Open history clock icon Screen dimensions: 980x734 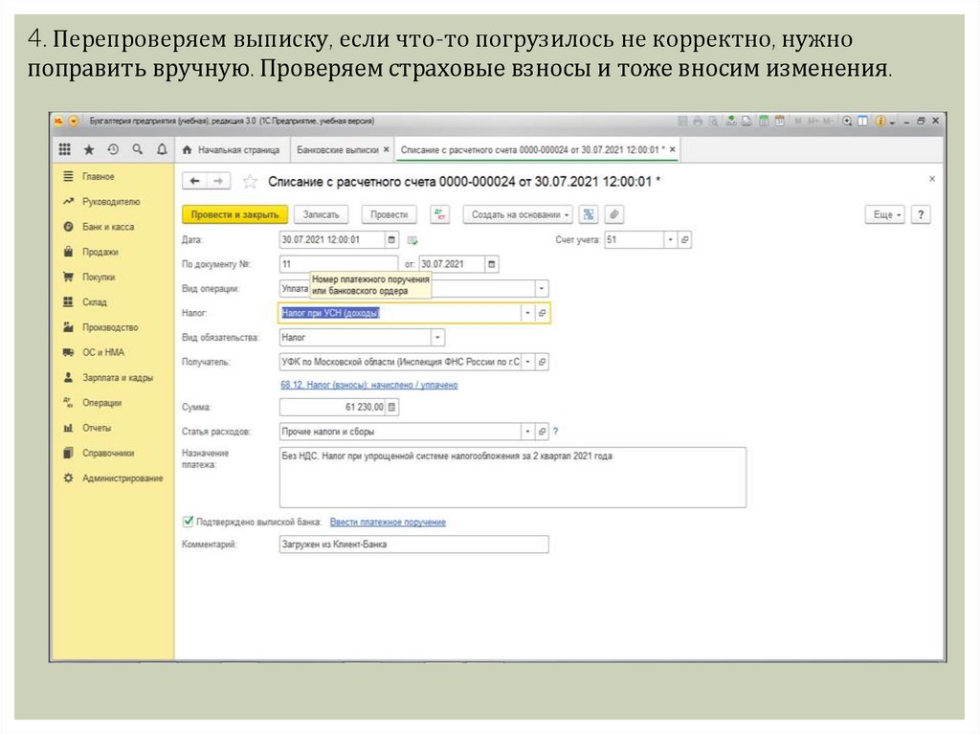[x=113, y=150]
